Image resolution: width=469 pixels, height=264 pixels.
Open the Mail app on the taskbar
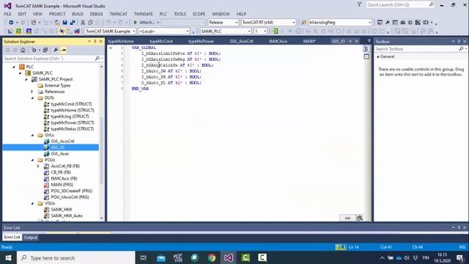pyautogui.click(x=161, y=257)
